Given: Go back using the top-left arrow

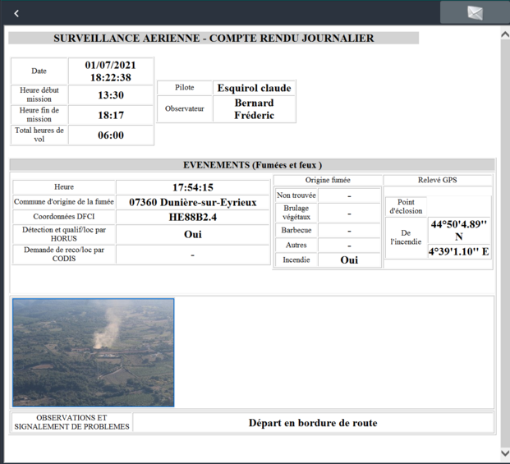Looking at the screenshot, I should coord(16,13).
